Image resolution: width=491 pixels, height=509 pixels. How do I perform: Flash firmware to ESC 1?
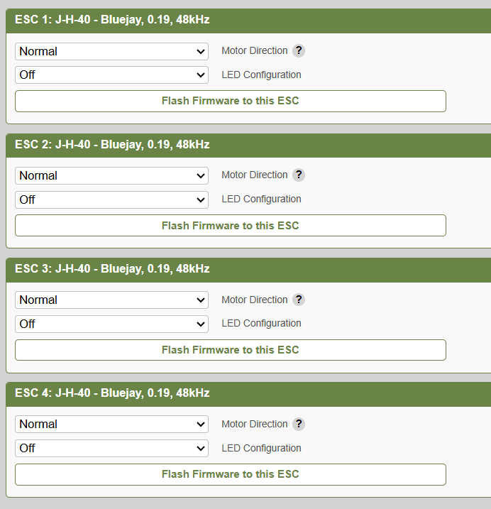tap(231, 101)
